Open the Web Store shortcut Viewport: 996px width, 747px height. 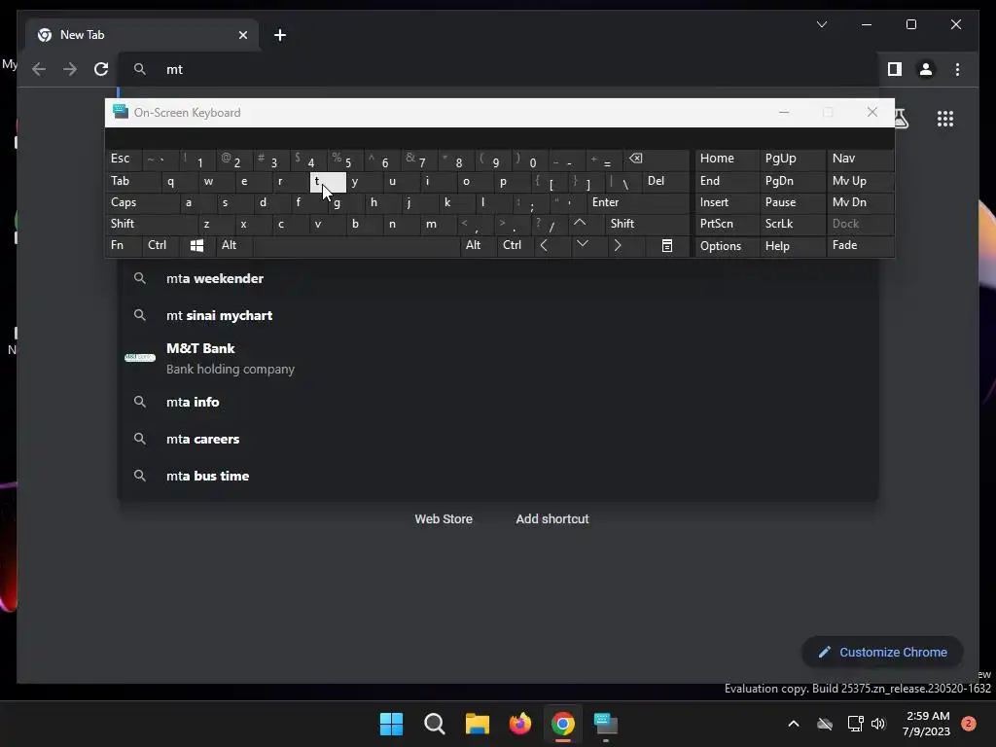pyautogui.click(x=444, y=519)
